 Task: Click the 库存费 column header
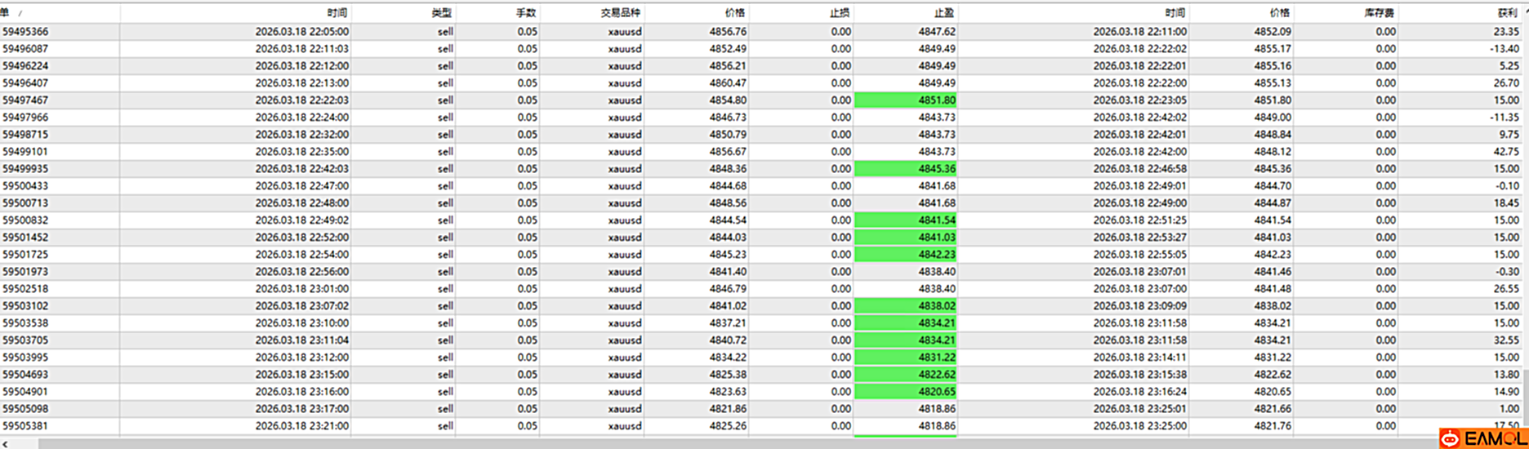(x=1379, y=13)
